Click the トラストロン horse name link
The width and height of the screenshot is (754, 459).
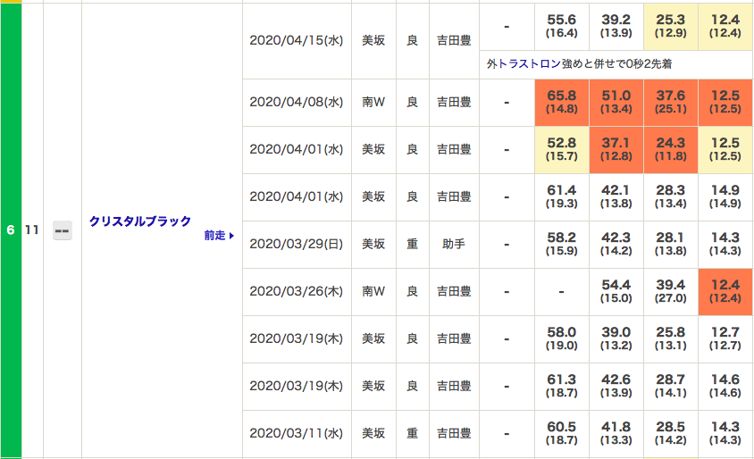529,64
